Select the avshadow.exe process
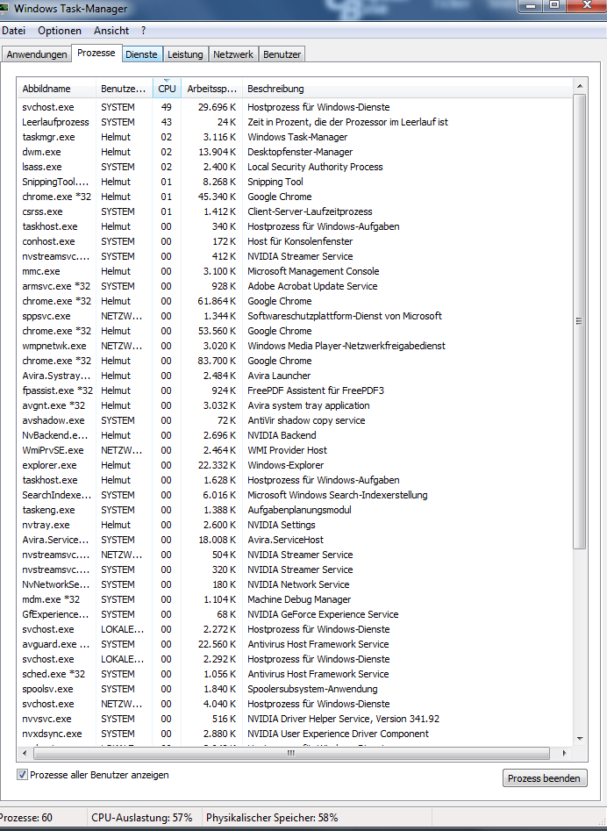This screenshot has width=607, height=831. 295,420
